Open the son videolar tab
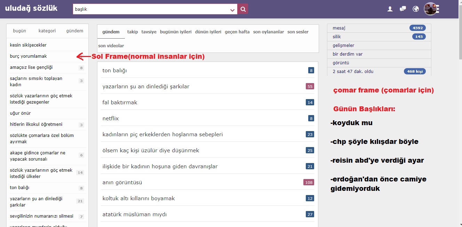This screenshot has width=462, height=227. pos(111,46)
